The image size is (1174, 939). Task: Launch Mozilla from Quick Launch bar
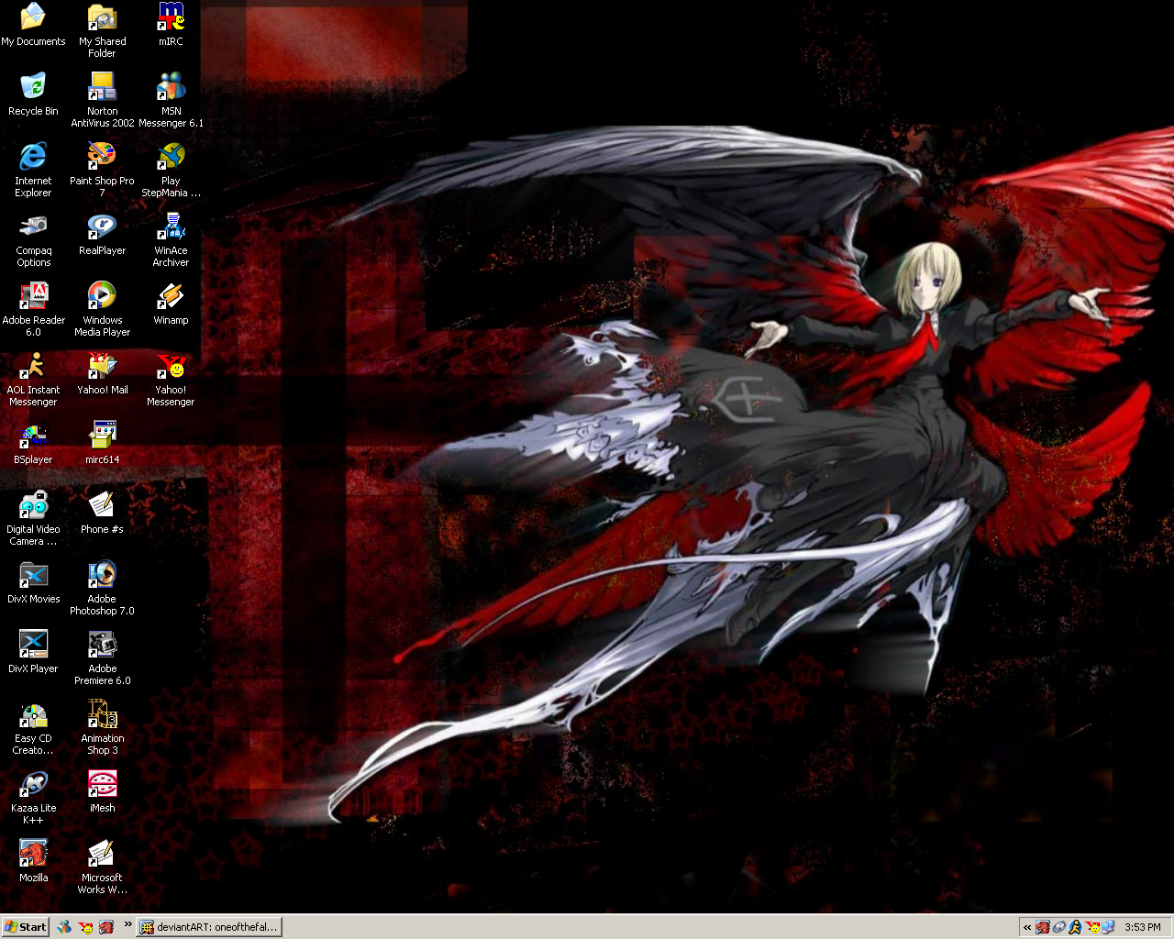coord(106,927)
